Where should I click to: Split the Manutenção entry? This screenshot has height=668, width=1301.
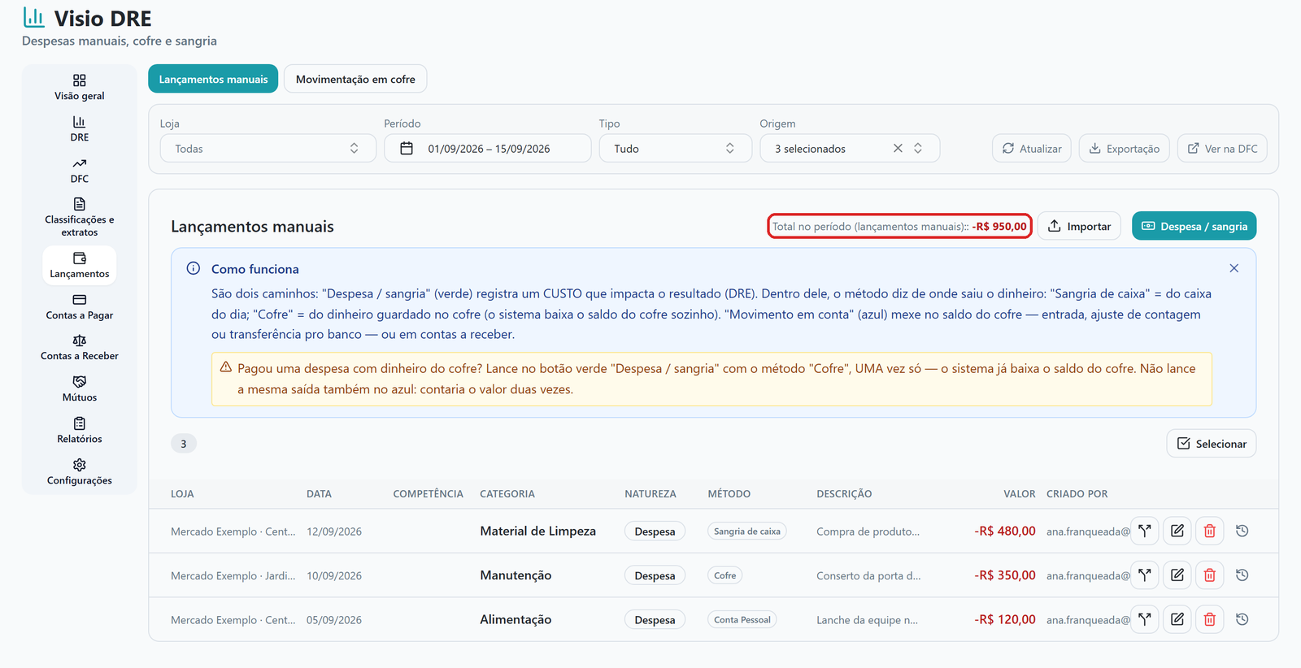(1144, 575)
